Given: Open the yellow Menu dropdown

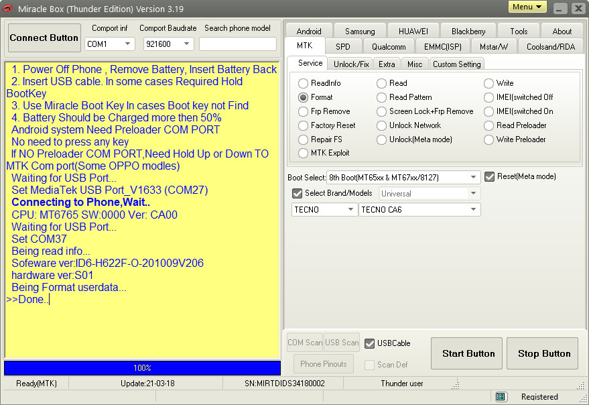Looking at the screenshot, I should 527,7.
